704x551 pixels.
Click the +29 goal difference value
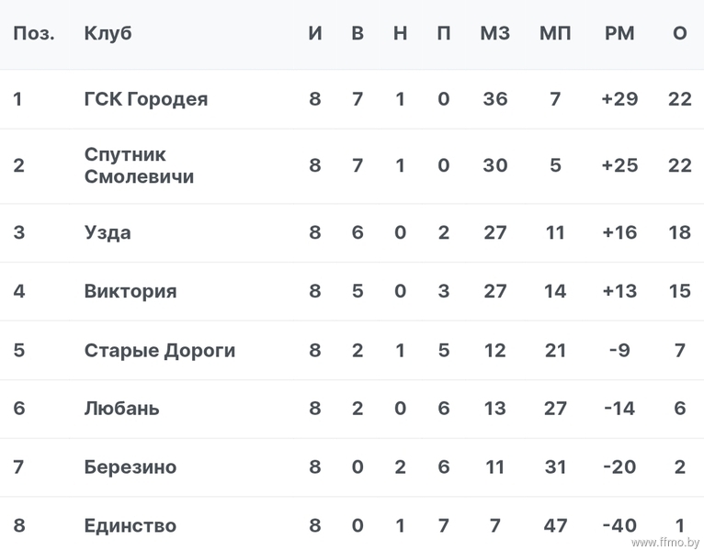pos(619,99)
